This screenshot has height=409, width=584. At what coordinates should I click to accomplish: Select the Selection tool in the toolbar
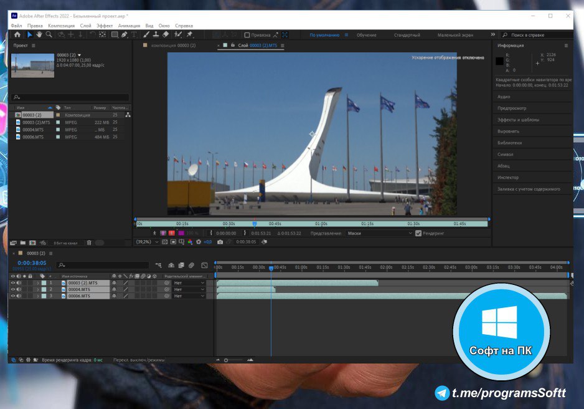(x=30, y=33)
